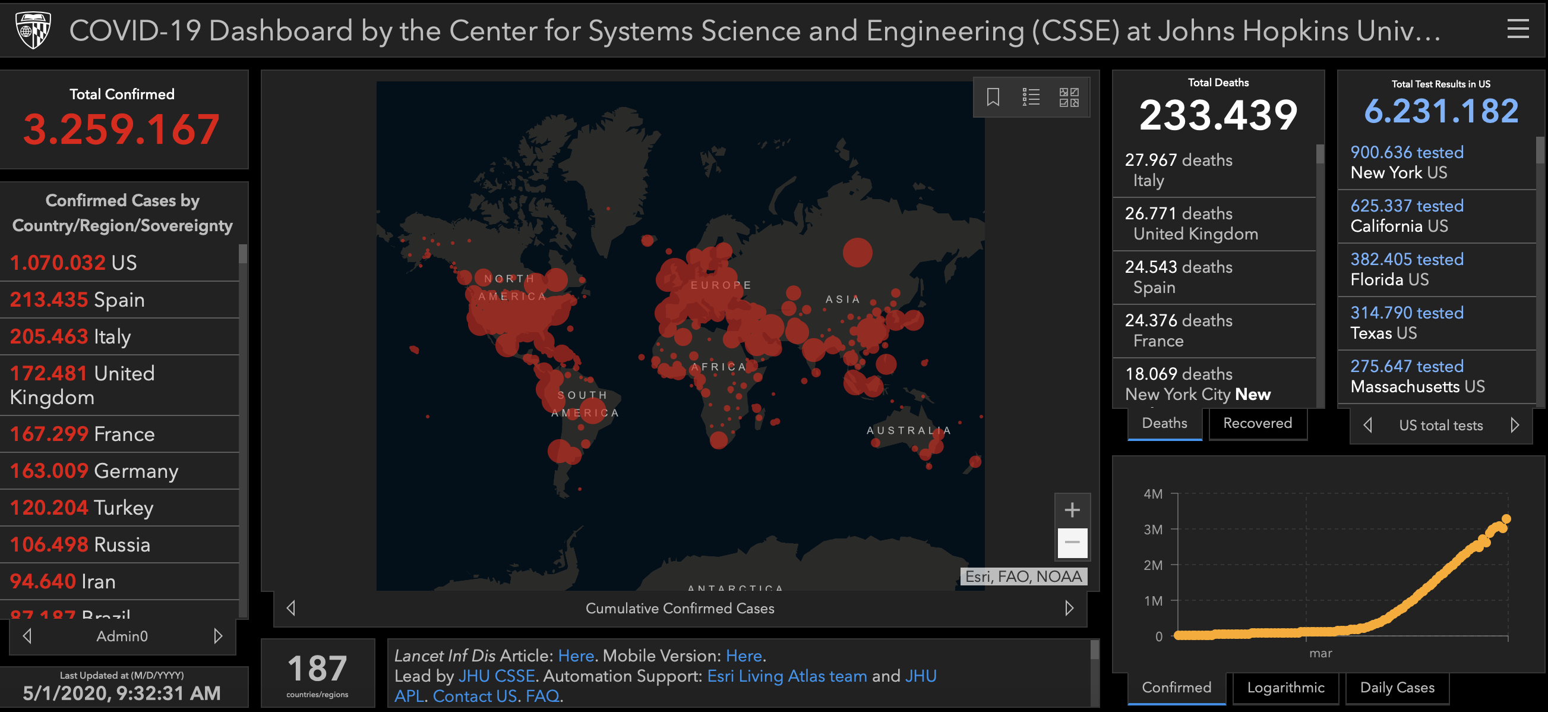Select Spain in the confirmed cases list

click(x=119, y=300)
